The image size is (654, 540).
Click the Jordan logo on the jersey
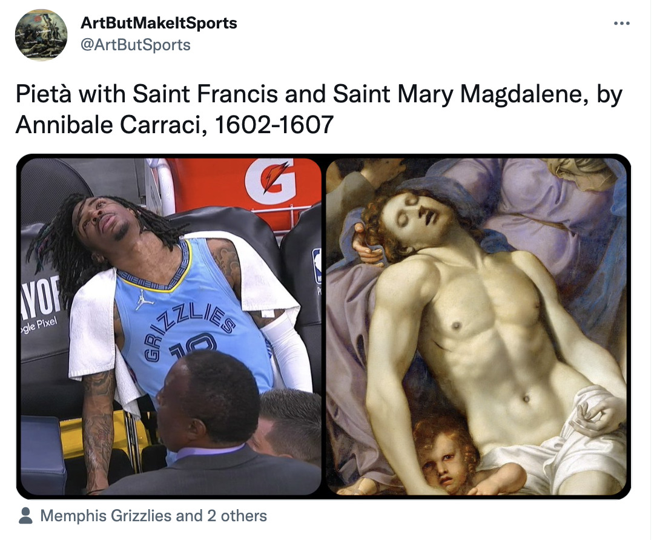[140, 298]
